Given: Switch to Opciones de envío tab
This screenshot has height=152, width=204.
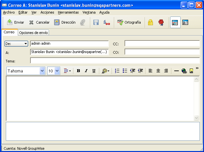Looking at the screenshot, I should click(33, 33).
